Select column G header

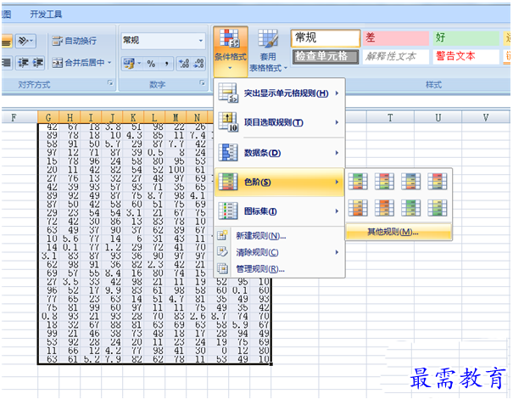tap(48, 117)
